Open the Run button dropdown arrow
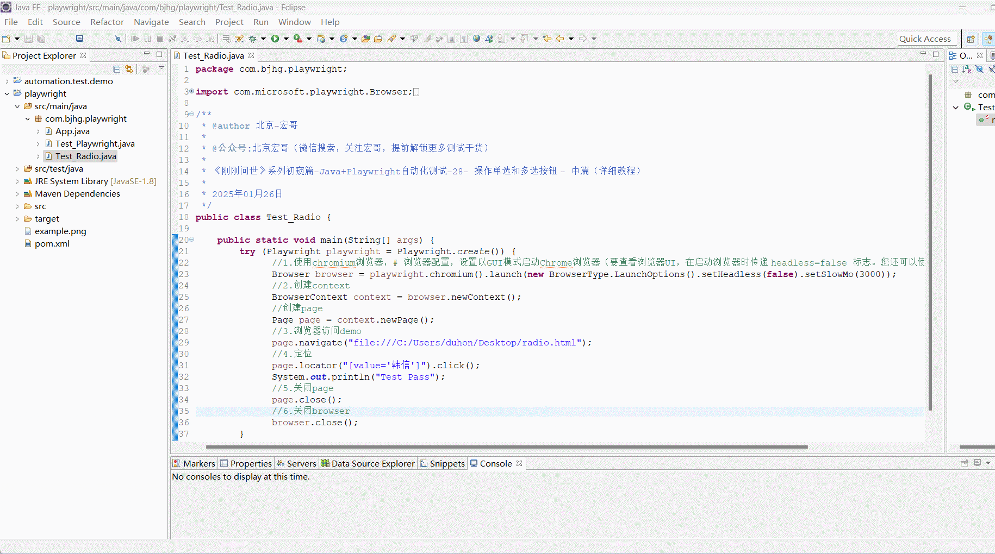 (x=286, y=39)
